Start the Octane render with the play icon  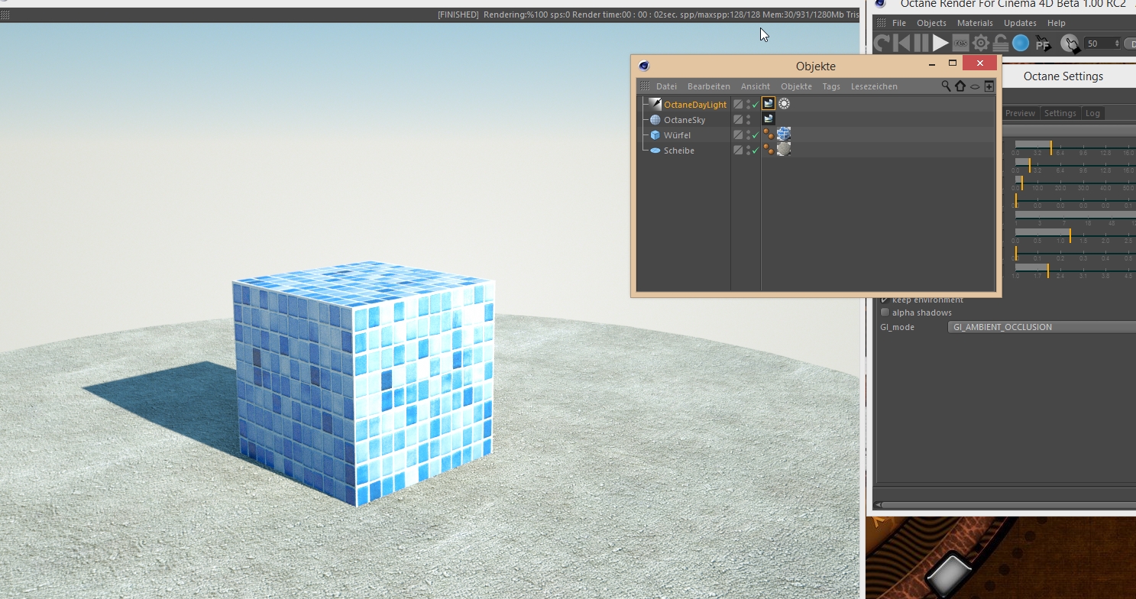click(x=940, y=44)
